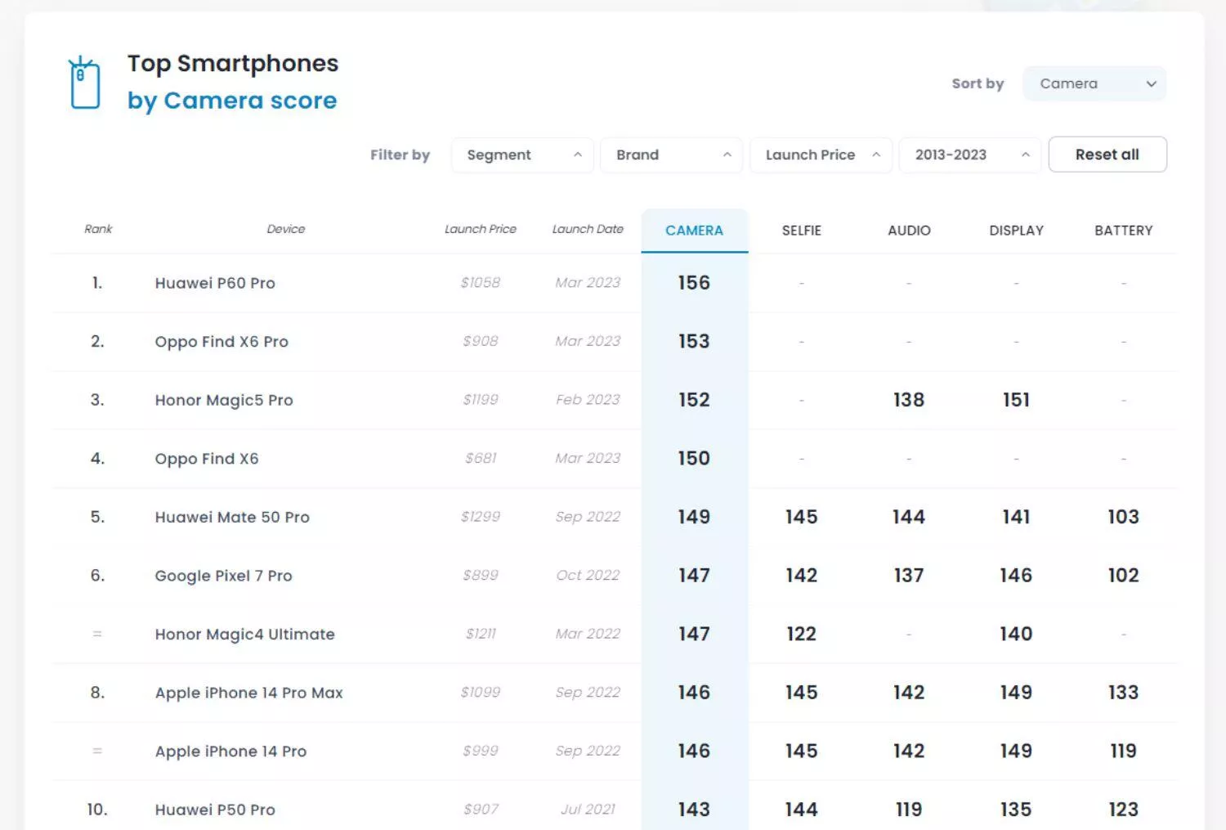Click the Rank column header
Screen dimensions: 1226x830
point(98,229)
